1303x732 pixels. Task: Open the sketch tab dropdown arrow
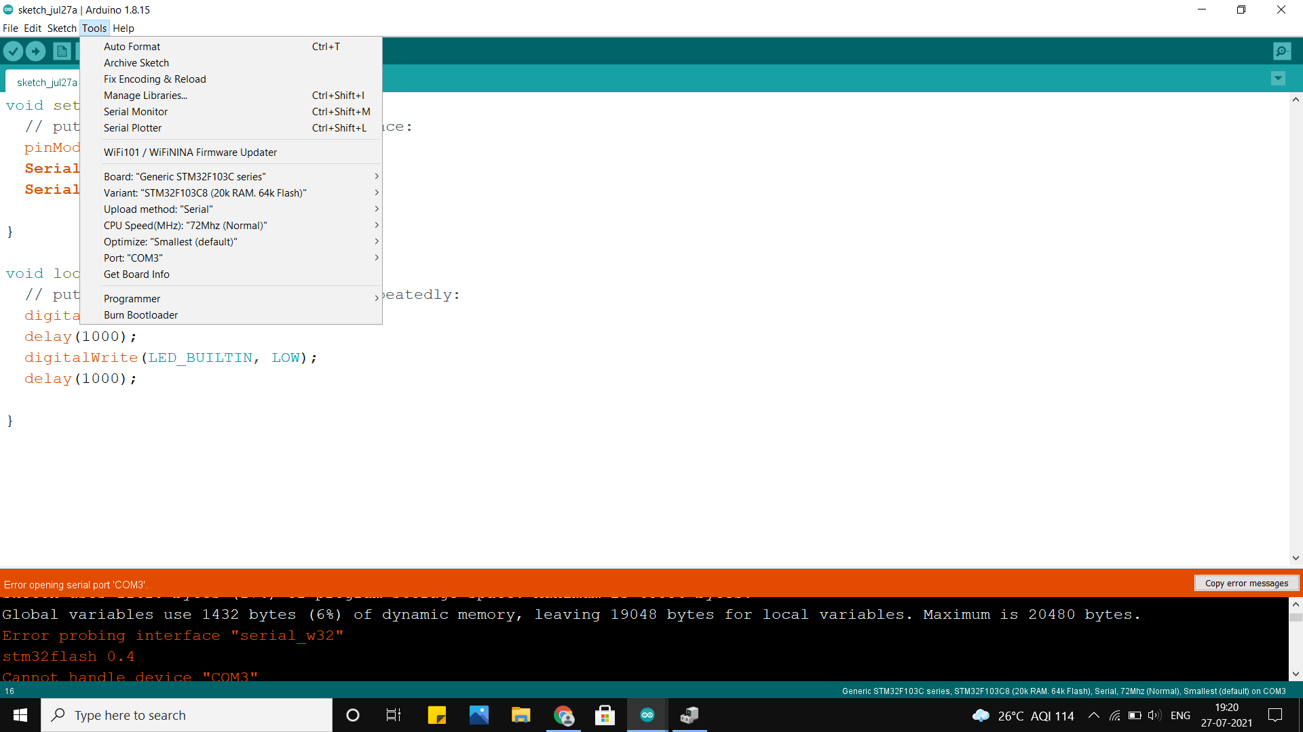click(x=1278, y=79)
